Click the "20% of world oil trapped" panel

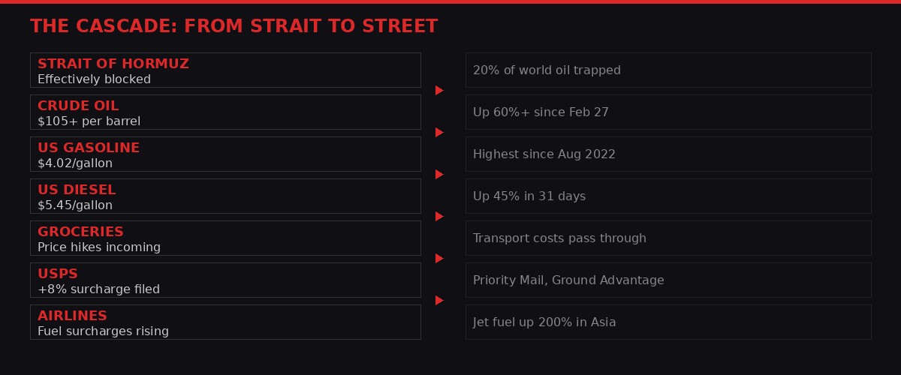(x=667, y=70)
